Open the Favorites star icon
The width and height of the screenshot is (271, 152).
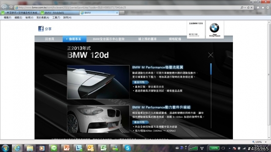click(x=263, y=8)
